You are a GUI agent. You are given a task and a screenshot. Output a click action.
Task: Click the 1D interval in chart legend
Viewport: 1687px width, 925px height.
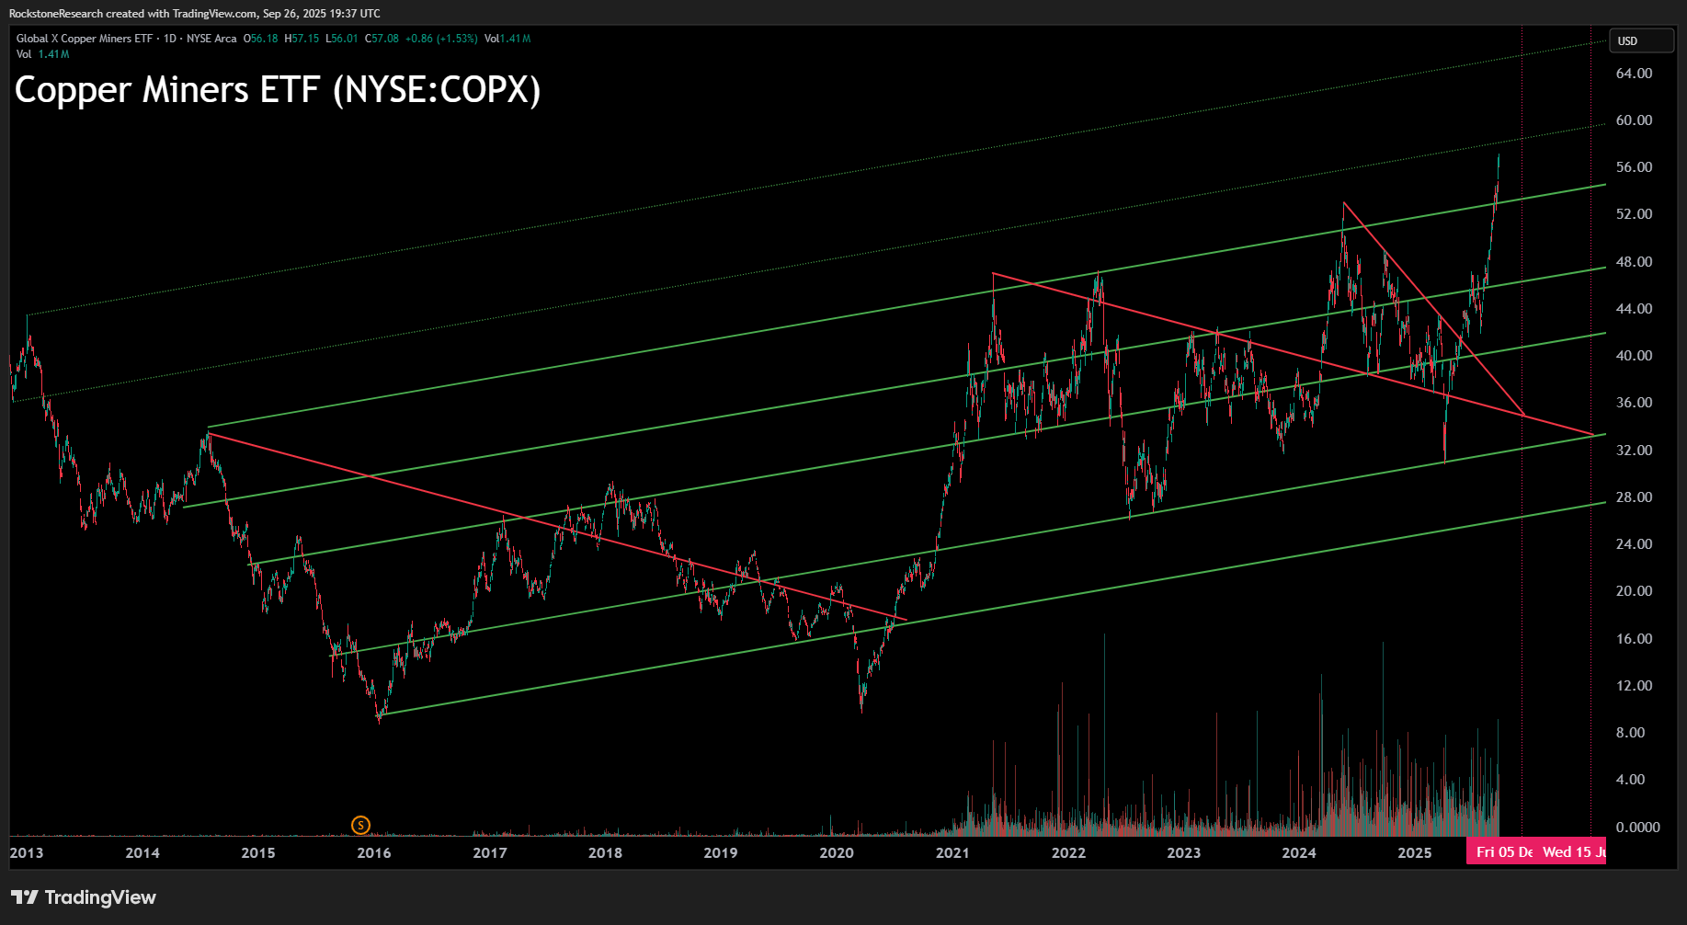pyautogui.click(x=169, y=39)
